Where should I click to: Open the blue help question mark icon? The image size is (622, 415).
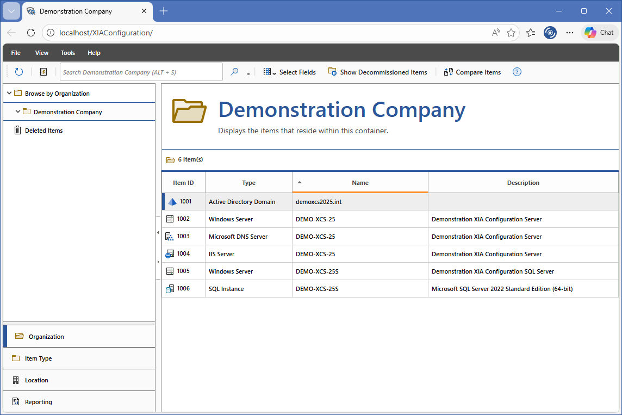tap(517, 72)
